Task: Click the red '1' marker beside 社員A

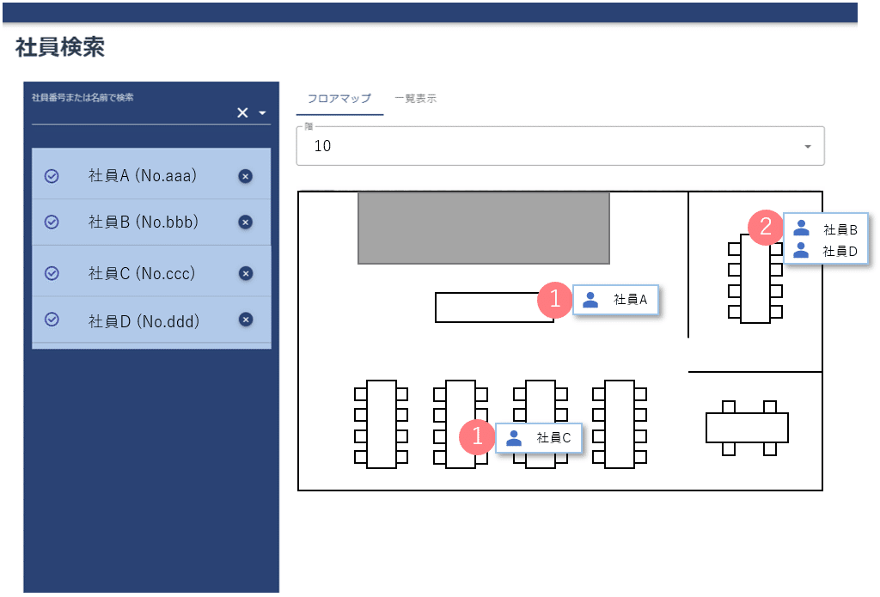Action: tap(557, 299)
